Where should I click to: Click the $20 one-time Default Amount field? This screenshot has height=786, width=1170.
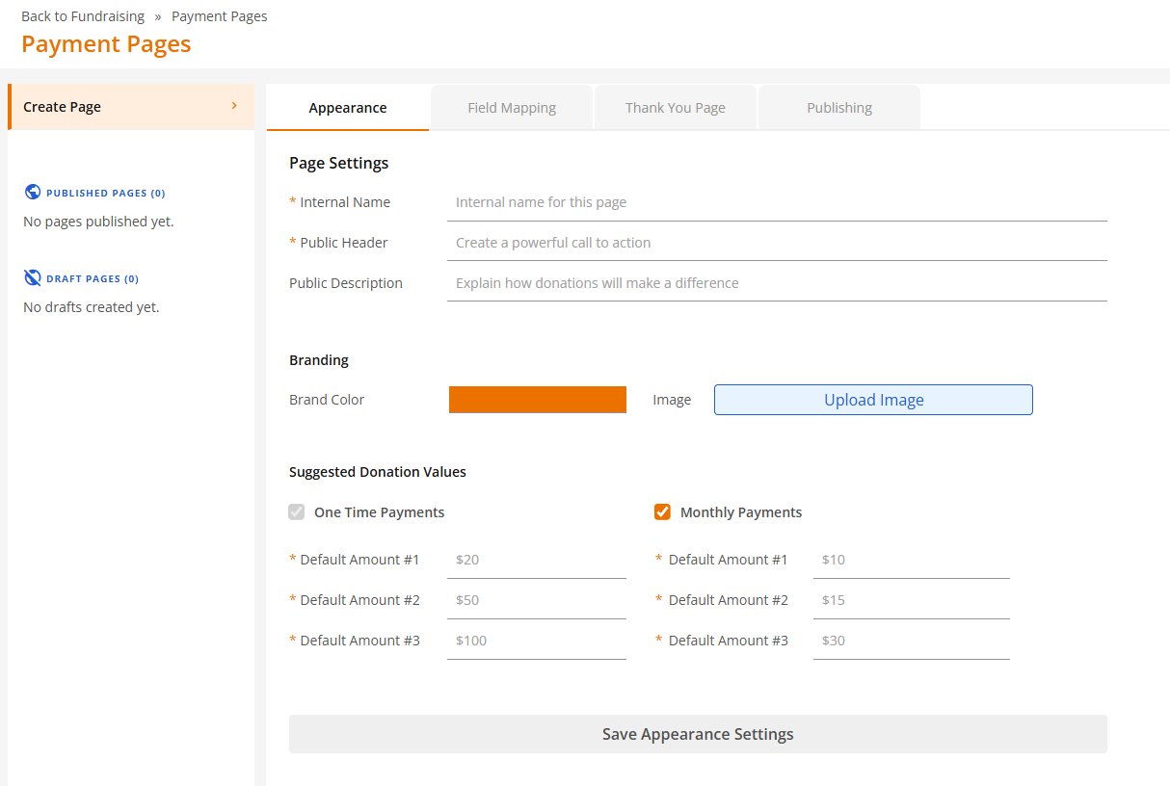(x=536, y=559)
